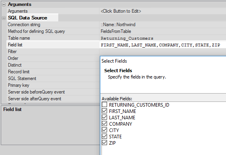Image resolution: width=226 pixels, height=155 pixels.
Task: Check the RETURNING_CUSTOMERS_ID field checkbox
Action: (105, 104)
